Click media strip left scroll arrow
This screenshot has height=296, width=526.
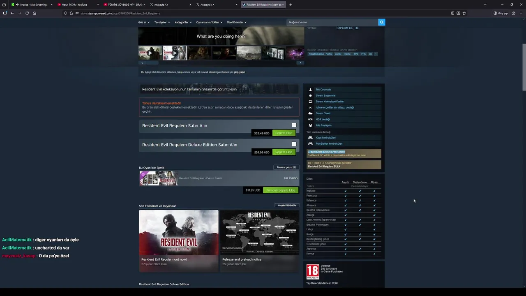point(142,62)
